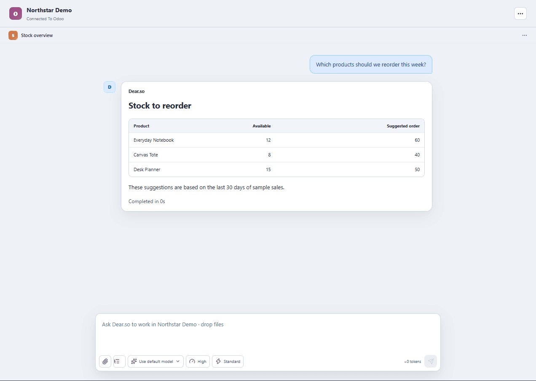The height and width of the screenshot is (381, 536).
Task: Click the send message arrow icon
Action: point(431,361)
